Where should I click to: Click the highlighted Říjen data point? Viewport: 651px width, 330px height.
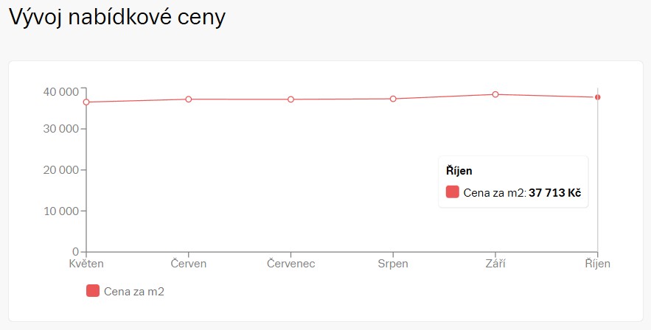coord(597,97)
